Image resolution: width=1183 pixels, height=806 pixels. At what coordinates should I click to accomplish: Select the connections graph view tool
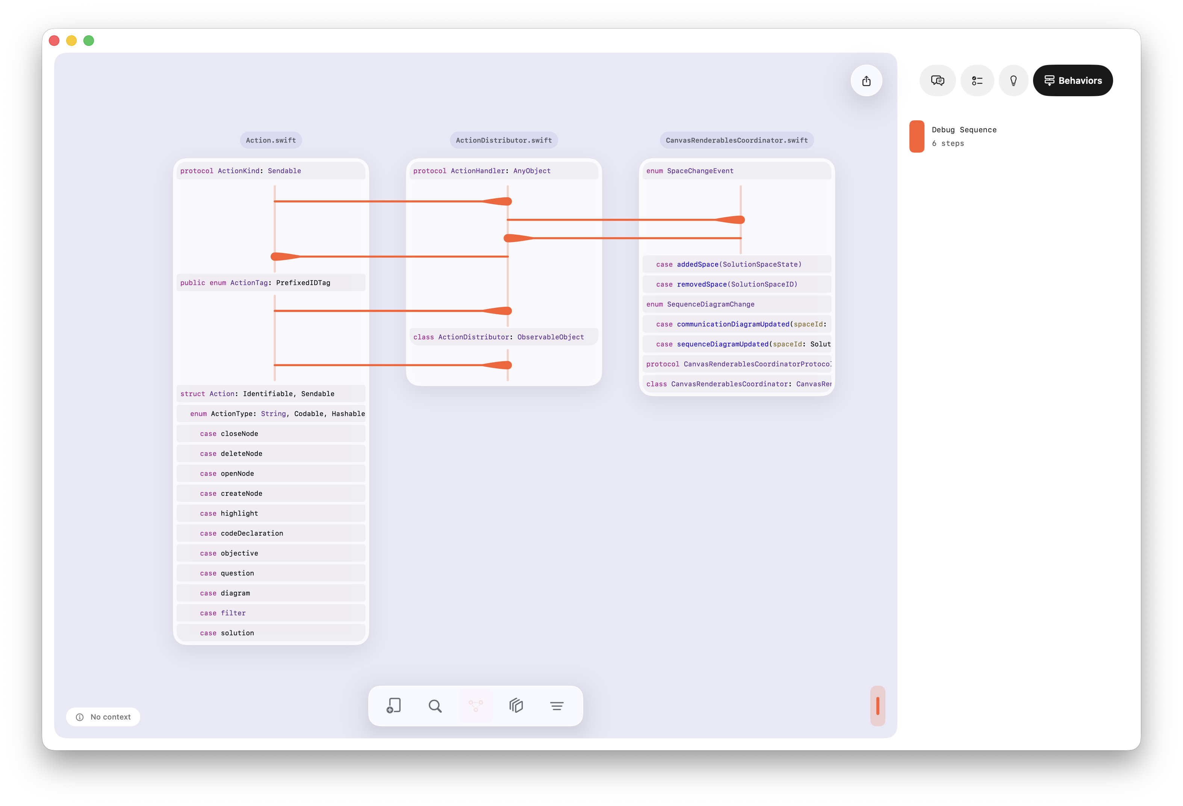[475, 706]
